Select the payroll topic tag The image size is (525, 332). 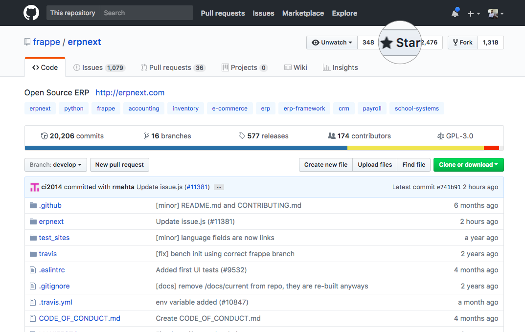pos(372,109)
